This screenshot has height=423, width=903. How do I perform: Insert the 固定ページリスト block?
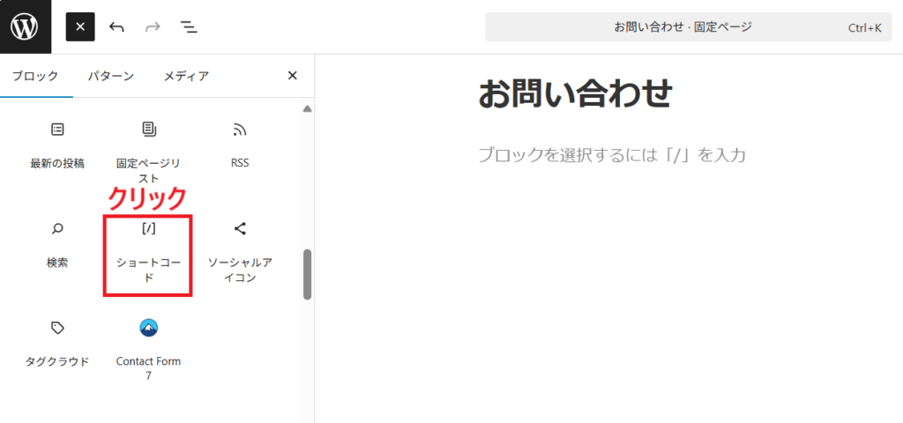148,150
